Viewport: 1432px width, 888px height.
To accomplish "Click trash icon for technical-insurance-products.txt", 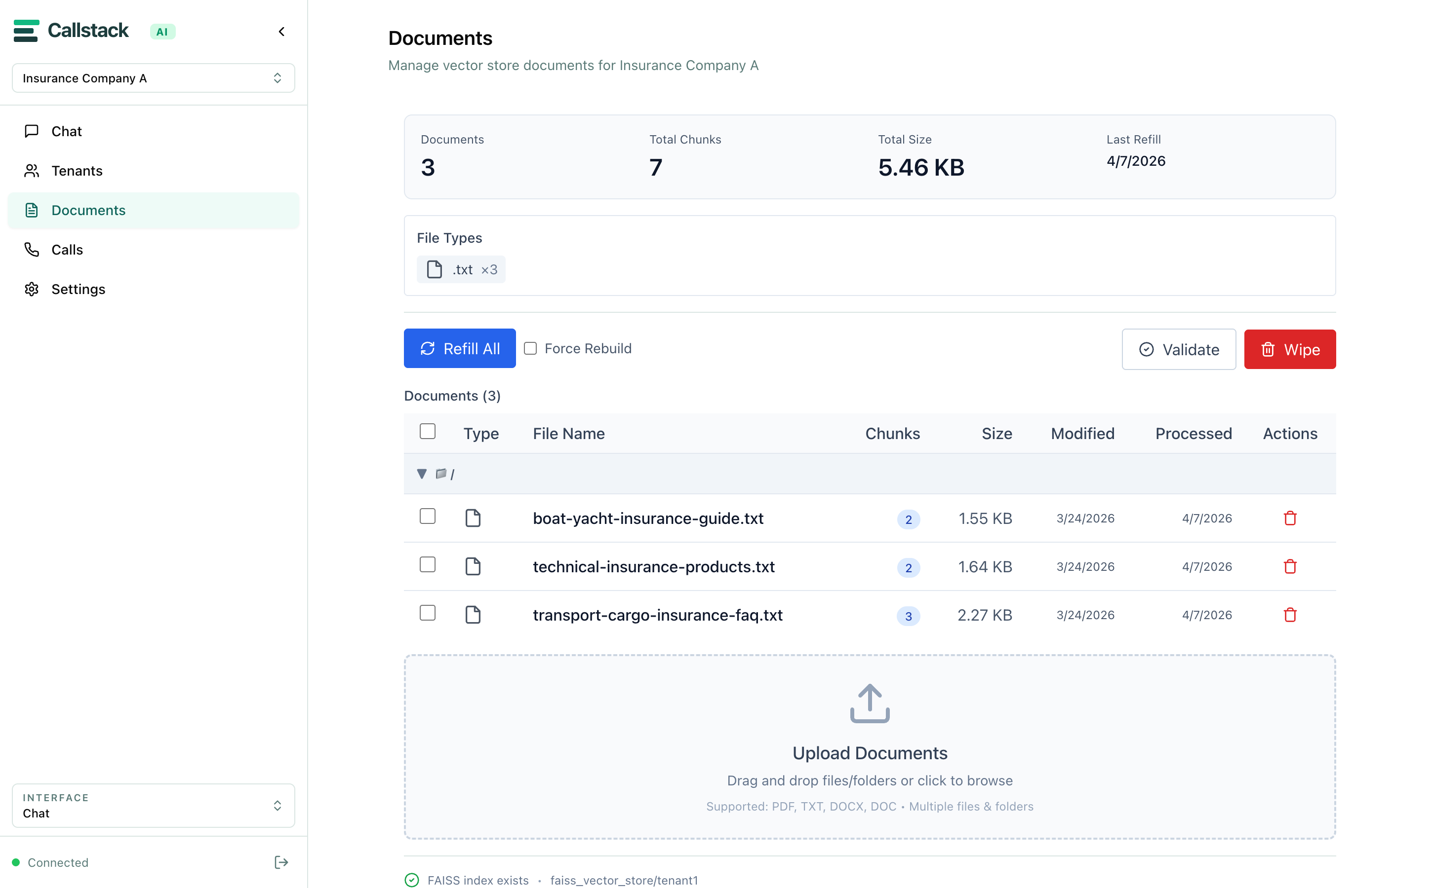I will tap(1290, 566).
